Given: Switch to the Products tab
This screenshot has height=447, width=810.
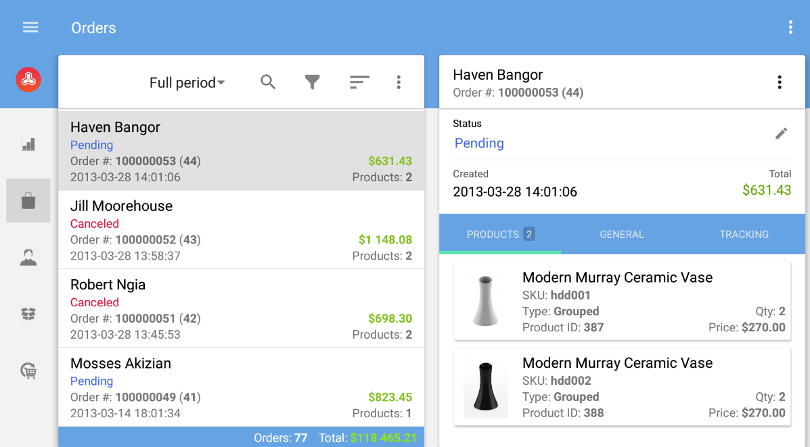Looking at the screenshot, I should click(x=500, y=235).
